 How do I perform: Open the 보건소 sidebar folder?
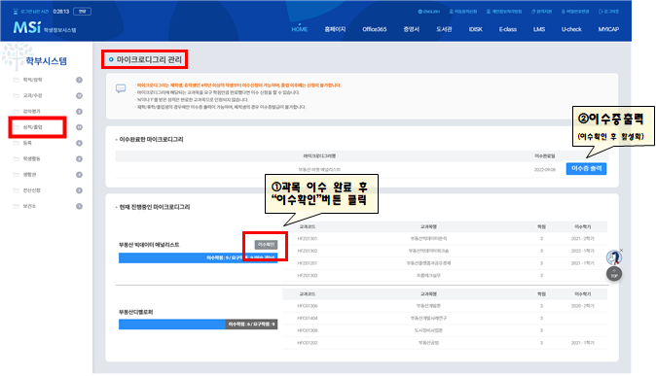click(29, 206)
